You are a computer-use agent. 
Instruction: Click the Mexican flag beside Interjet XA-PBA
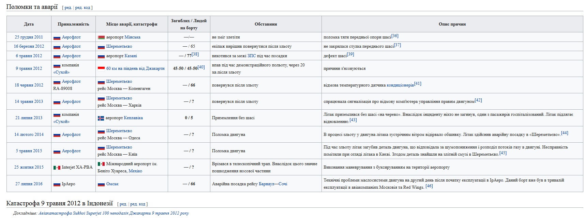coord(57,168)
